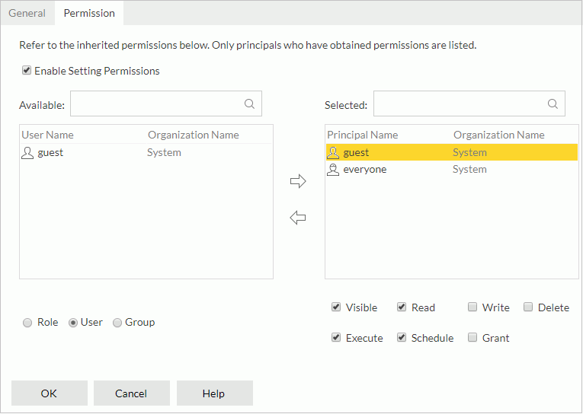Click Principal Name column header

pyautogui.click(x=363, y=135)
